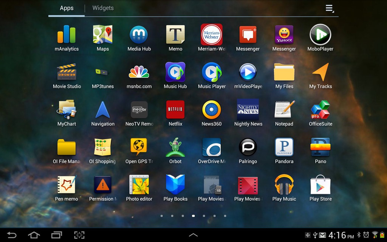Tap the Wi-Fi status icon
Viewport: 387px width, 242px height.
pos(375,235)
